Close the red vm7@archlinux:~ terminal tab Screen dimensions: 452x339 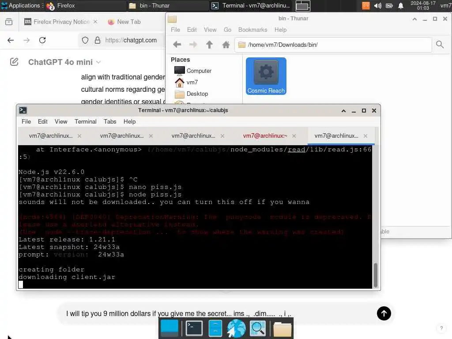coord(294,136)
